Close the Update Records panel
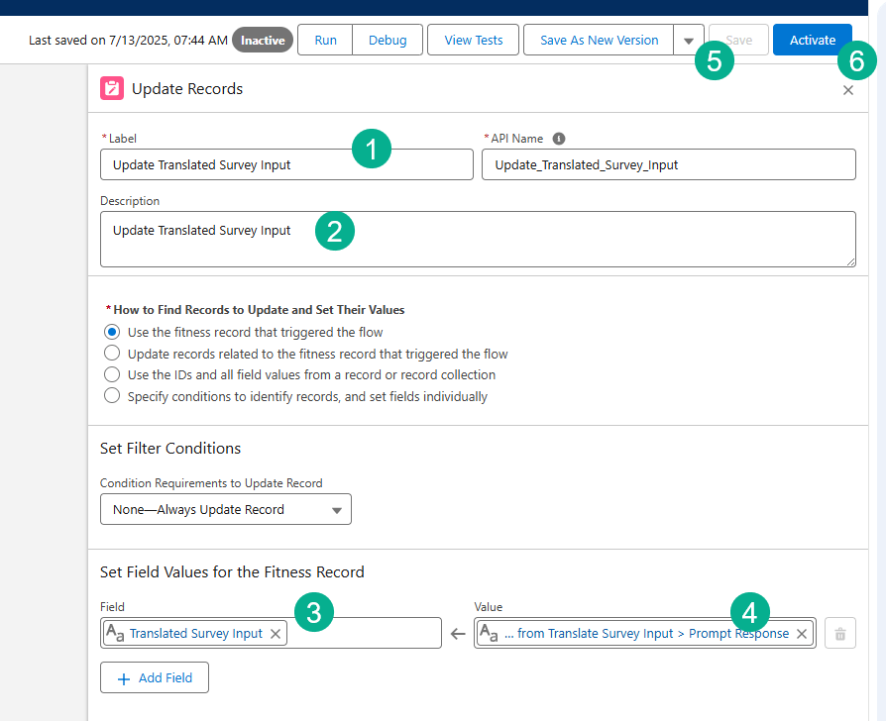Viewport: 886px width, 721px height. point(848,90)
